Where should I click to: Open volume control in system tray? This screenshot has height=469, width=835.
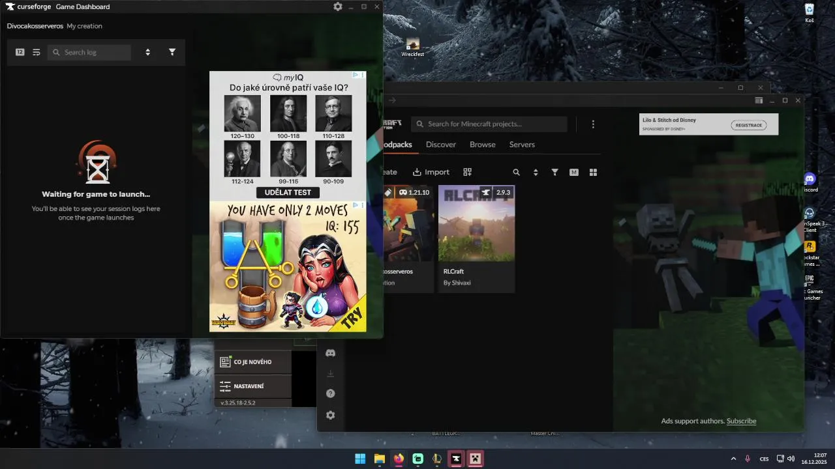coord(791,459)
